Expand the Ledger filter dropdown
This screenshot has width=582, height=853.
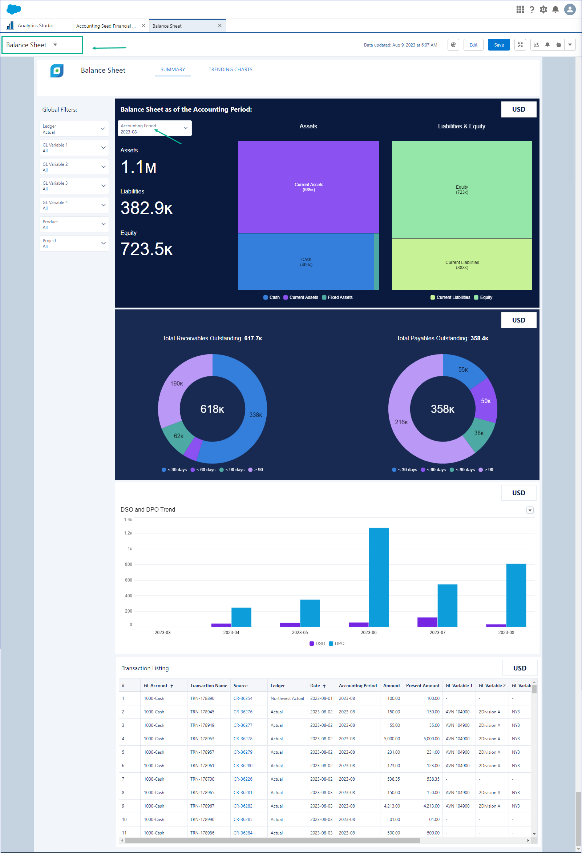[74, 129]
